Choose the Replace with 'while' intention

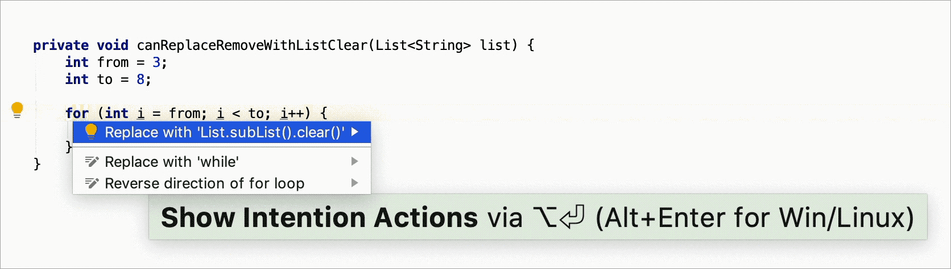[x=172, y=162]
